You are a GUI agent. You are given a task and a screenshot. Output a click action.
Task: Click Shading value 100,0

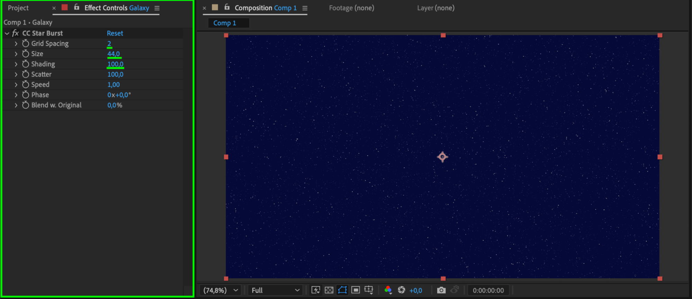coord(115,64)
